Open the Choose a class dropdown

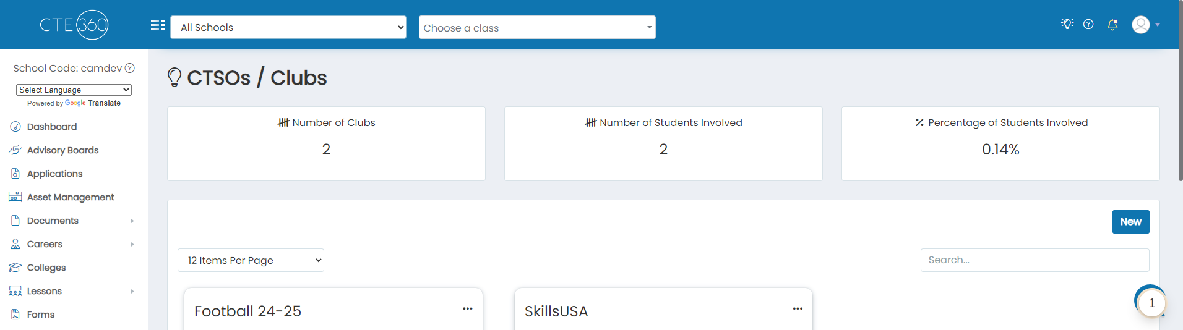pyautogui.click(x=537, y=27)
